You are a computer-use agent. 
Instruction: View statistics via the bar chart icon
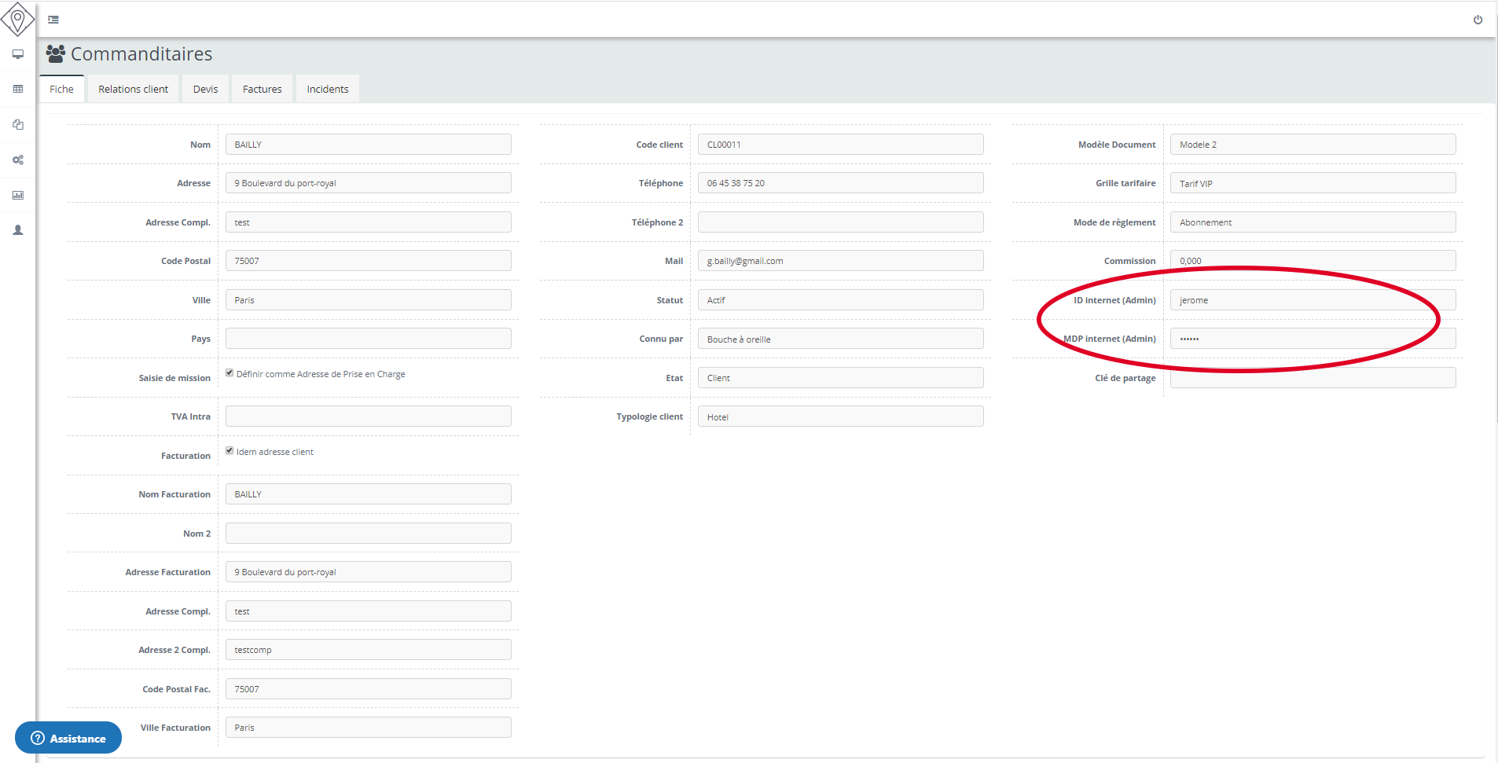(18, 195)
